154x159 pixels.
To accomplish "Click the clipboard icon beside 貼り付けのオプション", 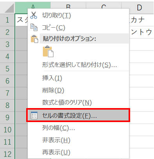I will coord(34,39).
